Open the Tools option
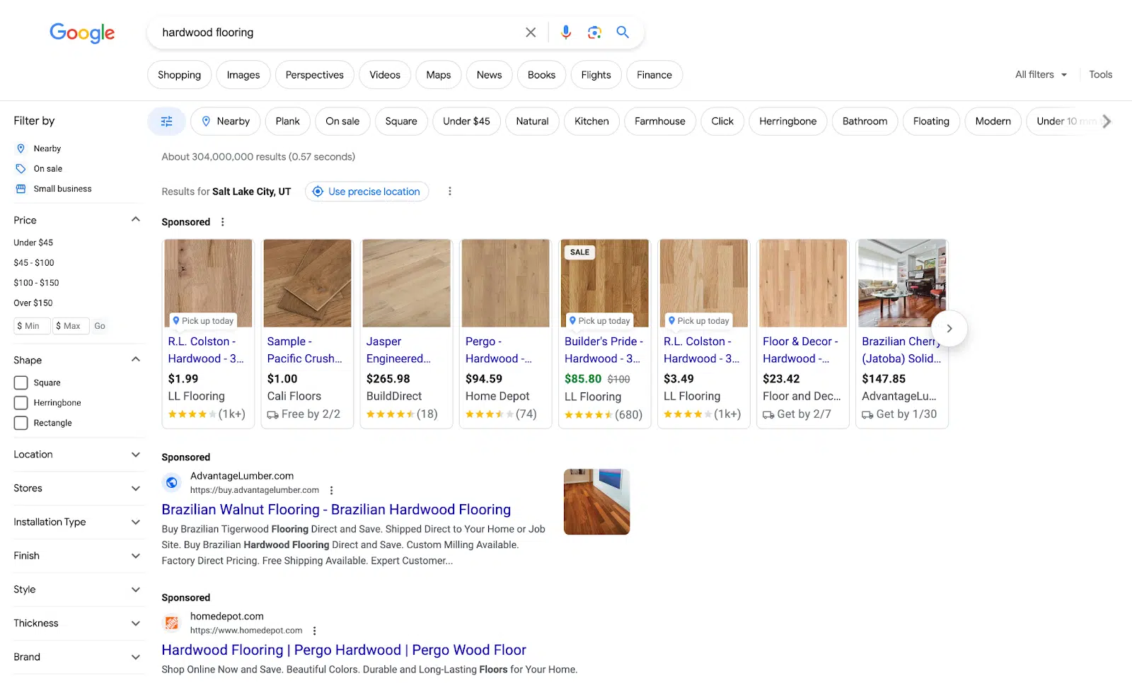Screen dimensions: 1132x683 1101,75
